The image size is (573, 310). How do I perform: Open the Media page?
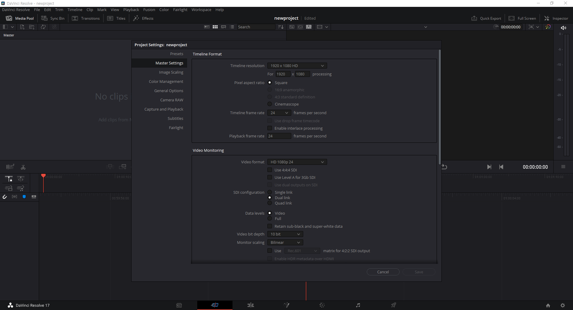179,305
